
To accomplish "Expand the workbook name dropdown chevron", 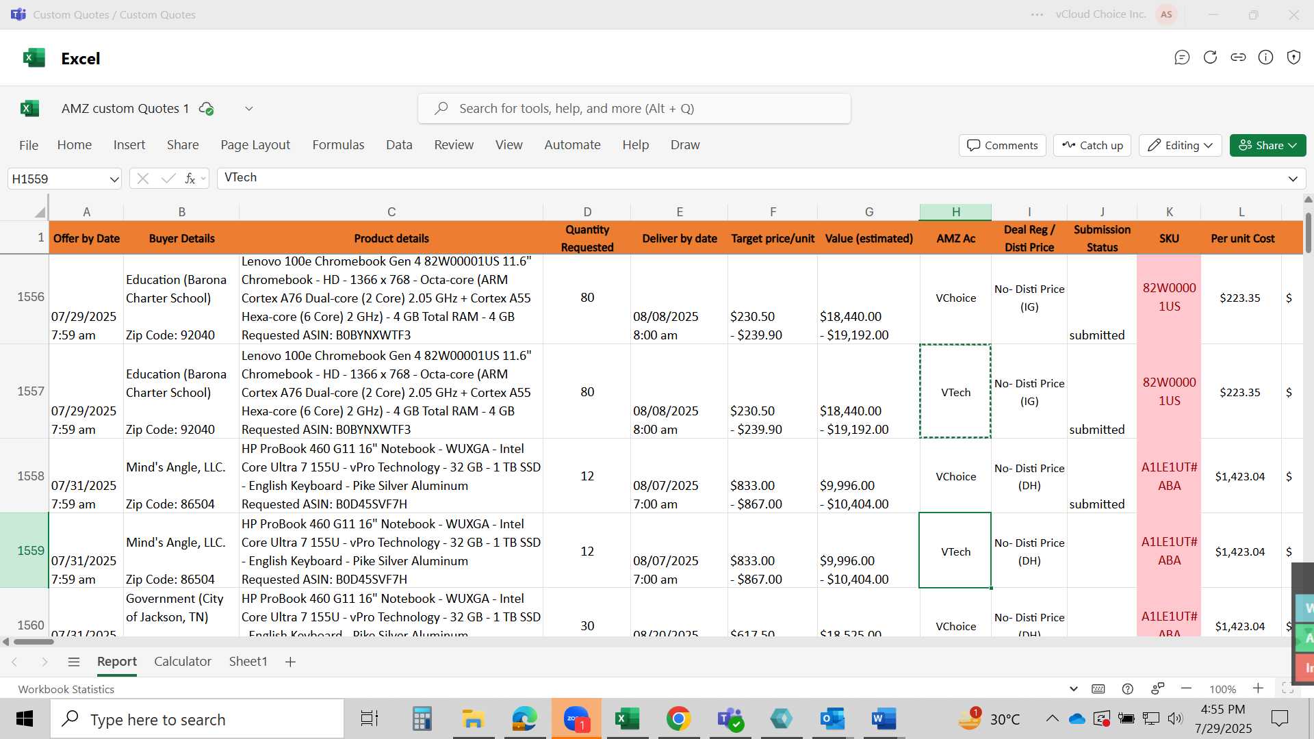I will tap(249, 108).
